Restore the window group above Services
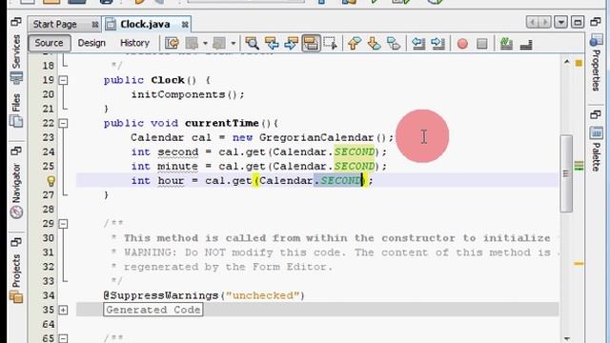 (x=16, y=22)
